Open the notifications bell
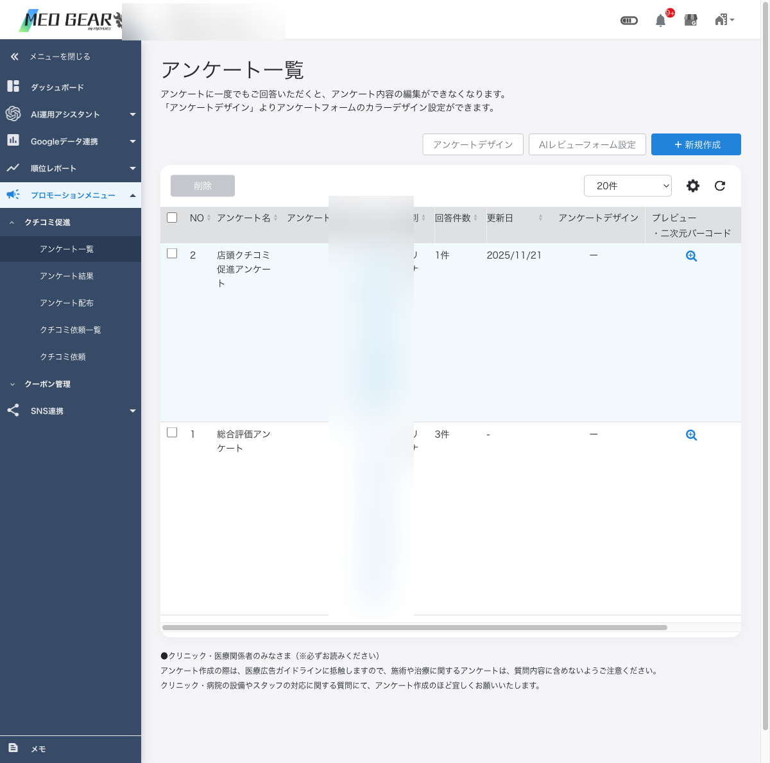Screen dimensions: 770x763 point(660,21)
